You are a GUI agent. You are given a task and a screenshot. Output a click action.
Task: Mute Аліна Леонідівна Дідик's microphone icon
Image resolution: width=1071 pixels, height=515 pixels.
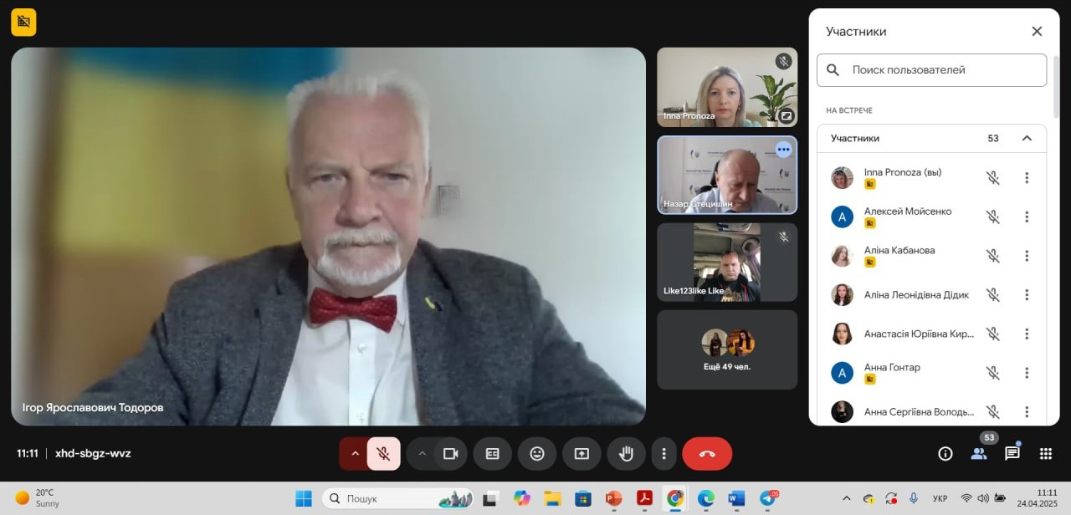[992, 294]
